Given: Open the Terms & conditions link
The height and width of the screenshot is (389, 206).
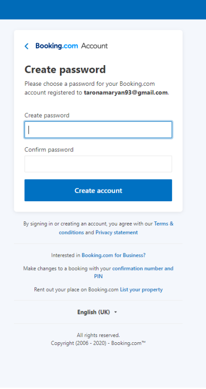Looking at the screenshot, I should click(116, 228).
